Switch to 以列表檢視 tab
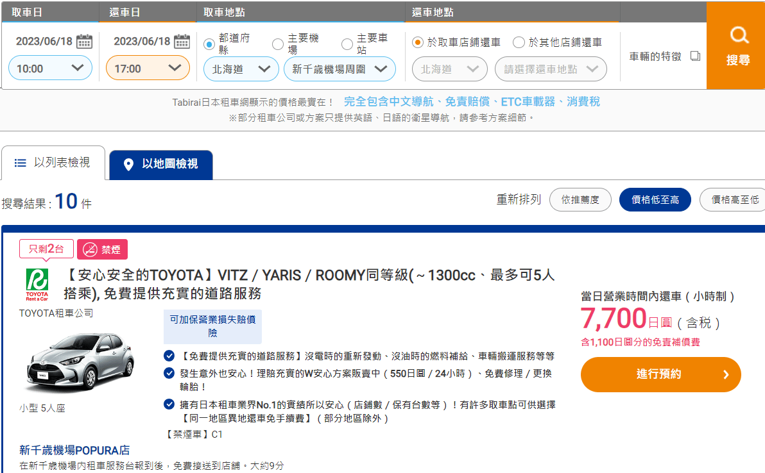Image resolution: width=765 pixels, height=473 pixels. (53, 163)
